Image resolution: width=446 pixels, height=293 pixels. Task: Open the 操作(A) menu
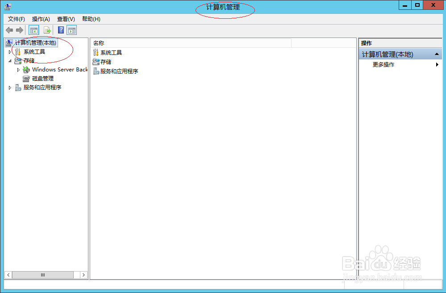coord(40,19)
